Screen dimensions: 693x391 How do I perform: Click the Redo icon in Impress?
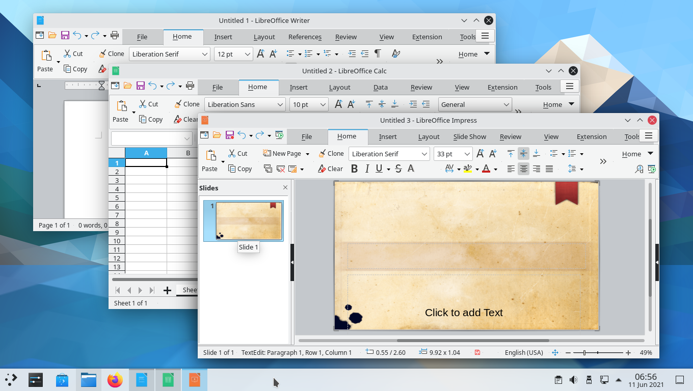tap(260, 135)
